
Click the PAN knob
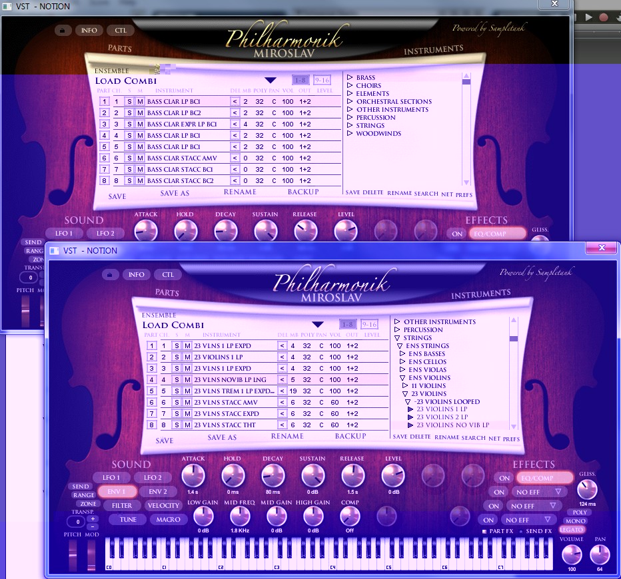point(600,554)
